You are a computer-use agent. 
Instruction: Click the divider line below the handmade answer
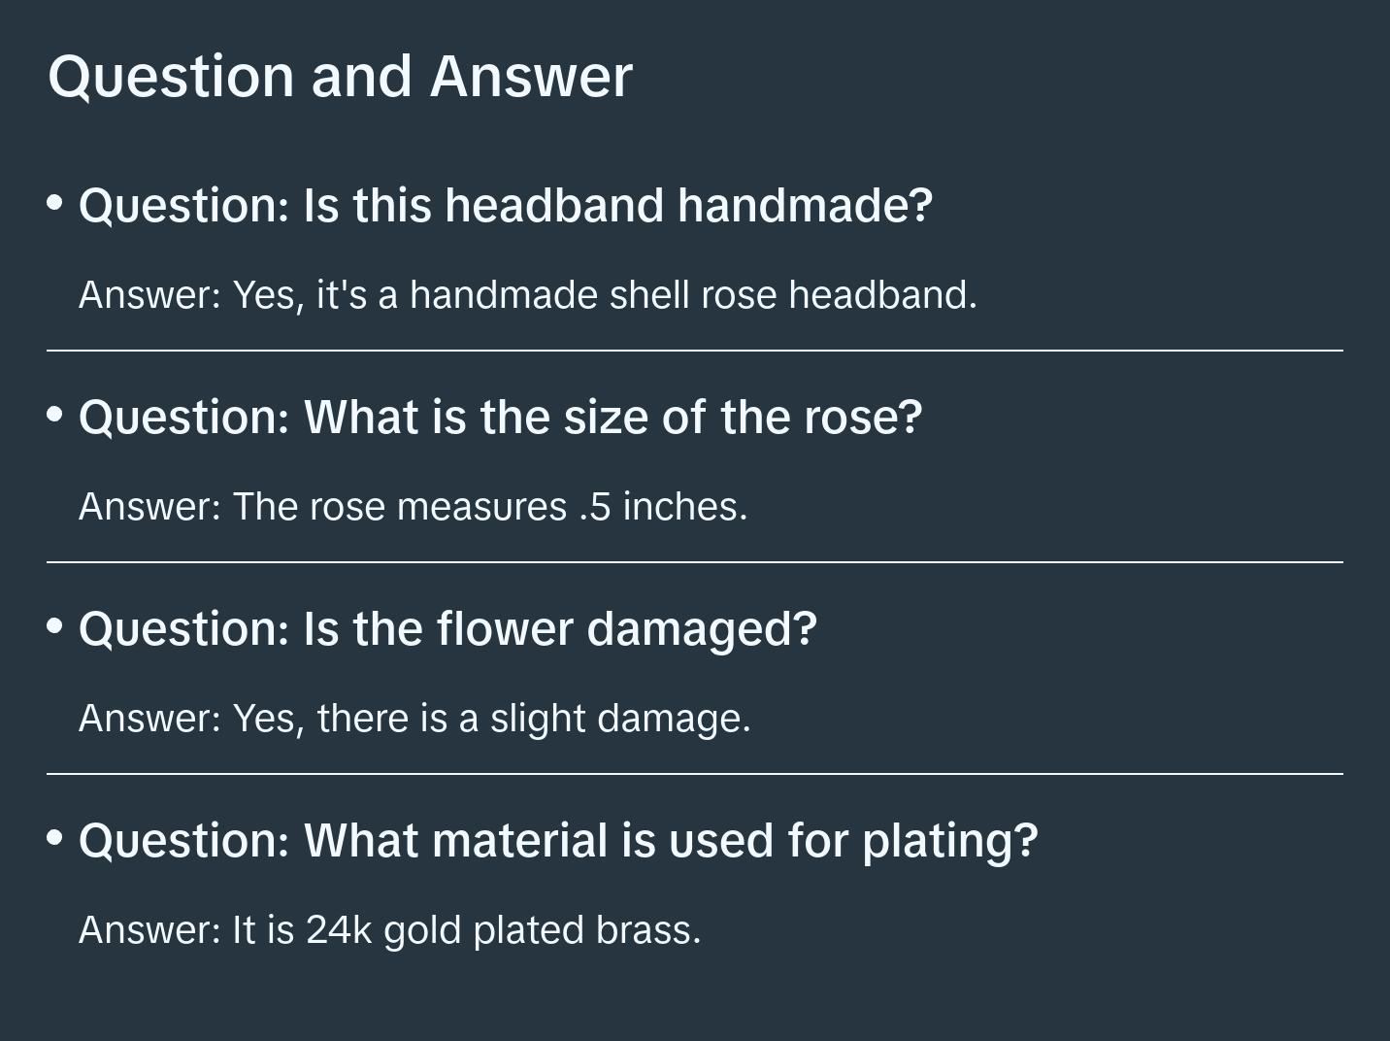pyautogui.click(x=695, y=351)
